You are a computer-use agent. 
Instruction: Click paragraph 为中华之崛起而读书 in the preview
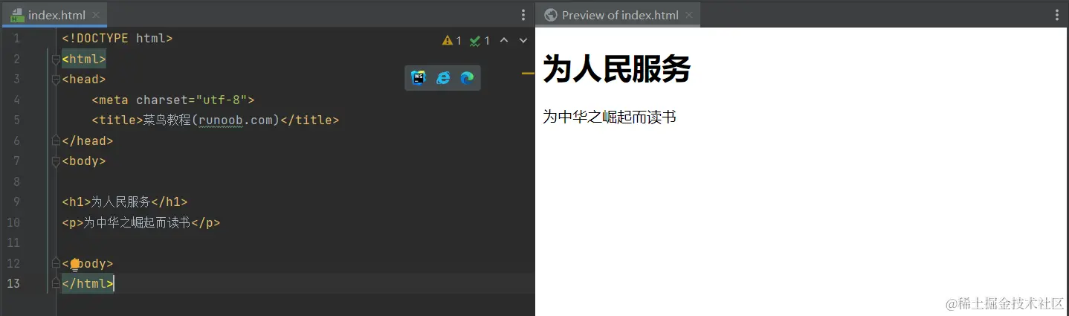(x=610, y=117)
